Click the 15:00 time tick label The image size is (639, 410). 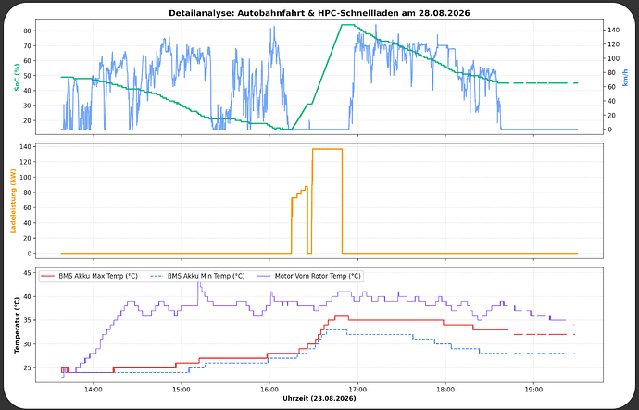tap(181, 390)
